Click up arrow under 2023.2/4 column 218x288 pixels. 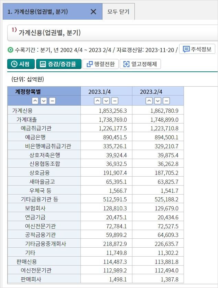pyautogui.click(x=149, y=101)
